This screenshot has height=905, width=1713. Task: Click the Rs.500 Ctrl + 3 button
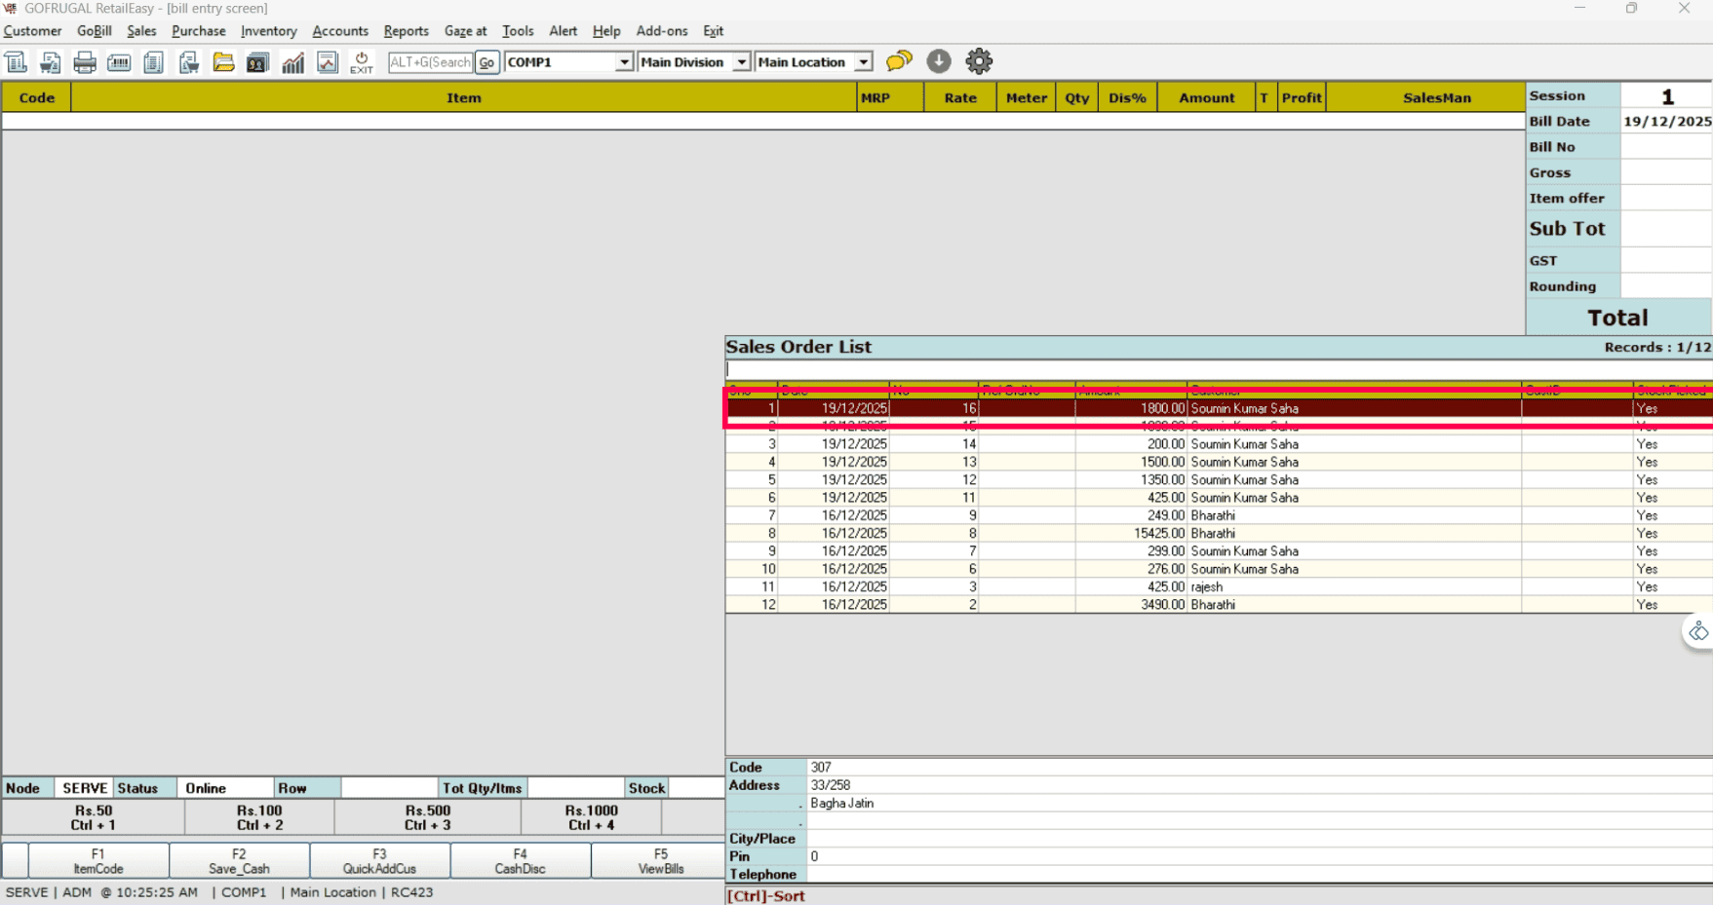[x=428, y=817]
